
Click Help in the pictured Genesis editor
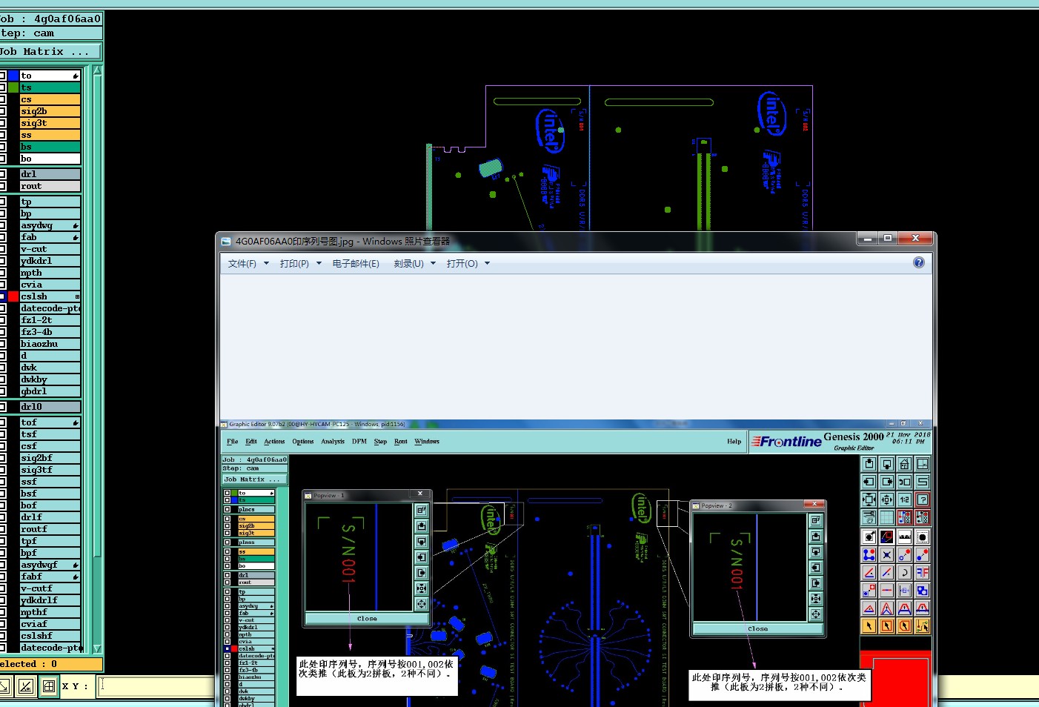pyautogui.click(x=734, y=442)
